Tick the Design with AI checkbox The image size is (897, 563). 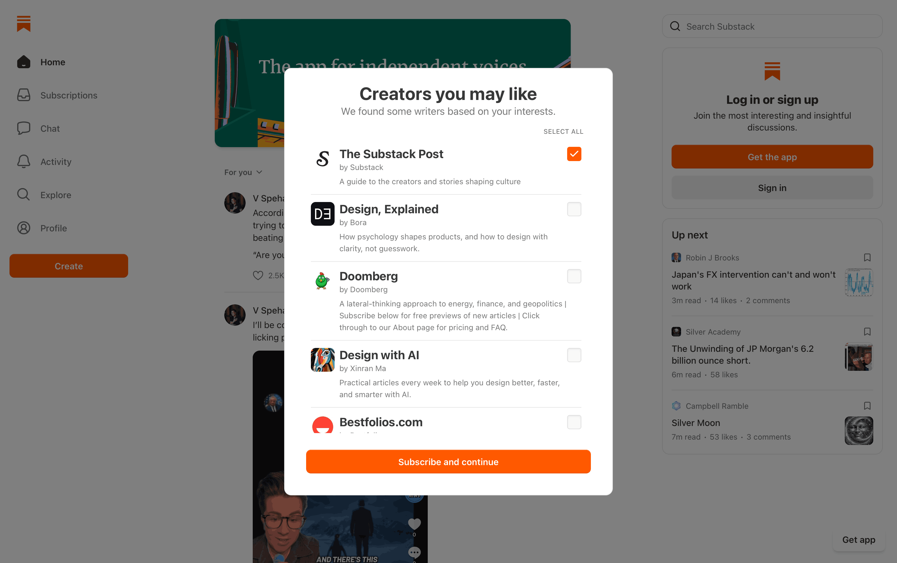coord(574,355)
